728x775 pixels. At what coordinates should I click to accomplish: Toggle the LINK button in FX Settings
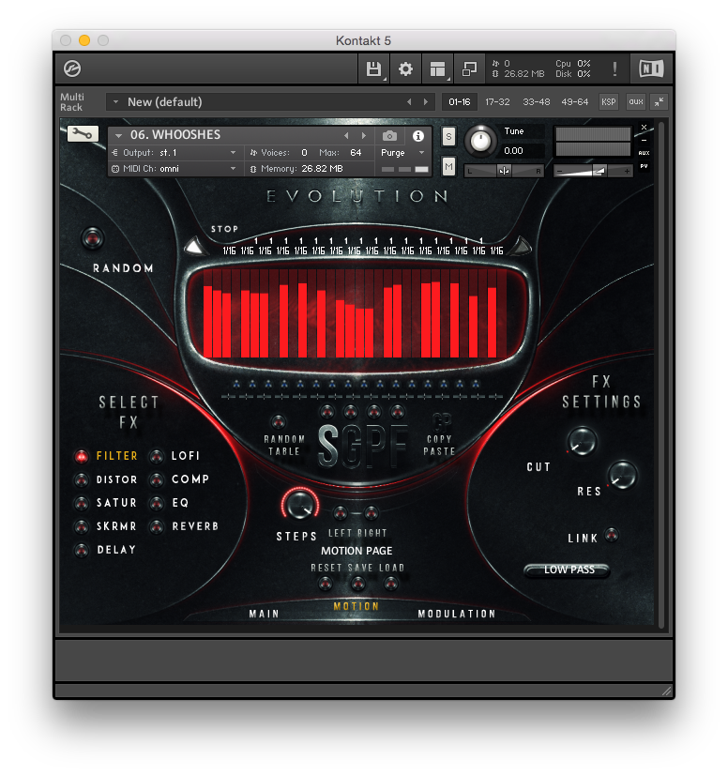pyautogui.click(x=612, y=536)
